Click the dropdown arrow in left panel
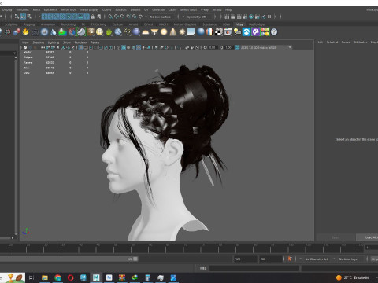 click(14, 53)
